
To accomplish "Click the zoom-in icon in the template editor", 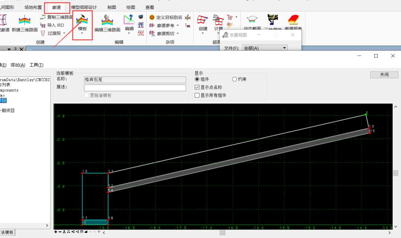I will [56, 232].
